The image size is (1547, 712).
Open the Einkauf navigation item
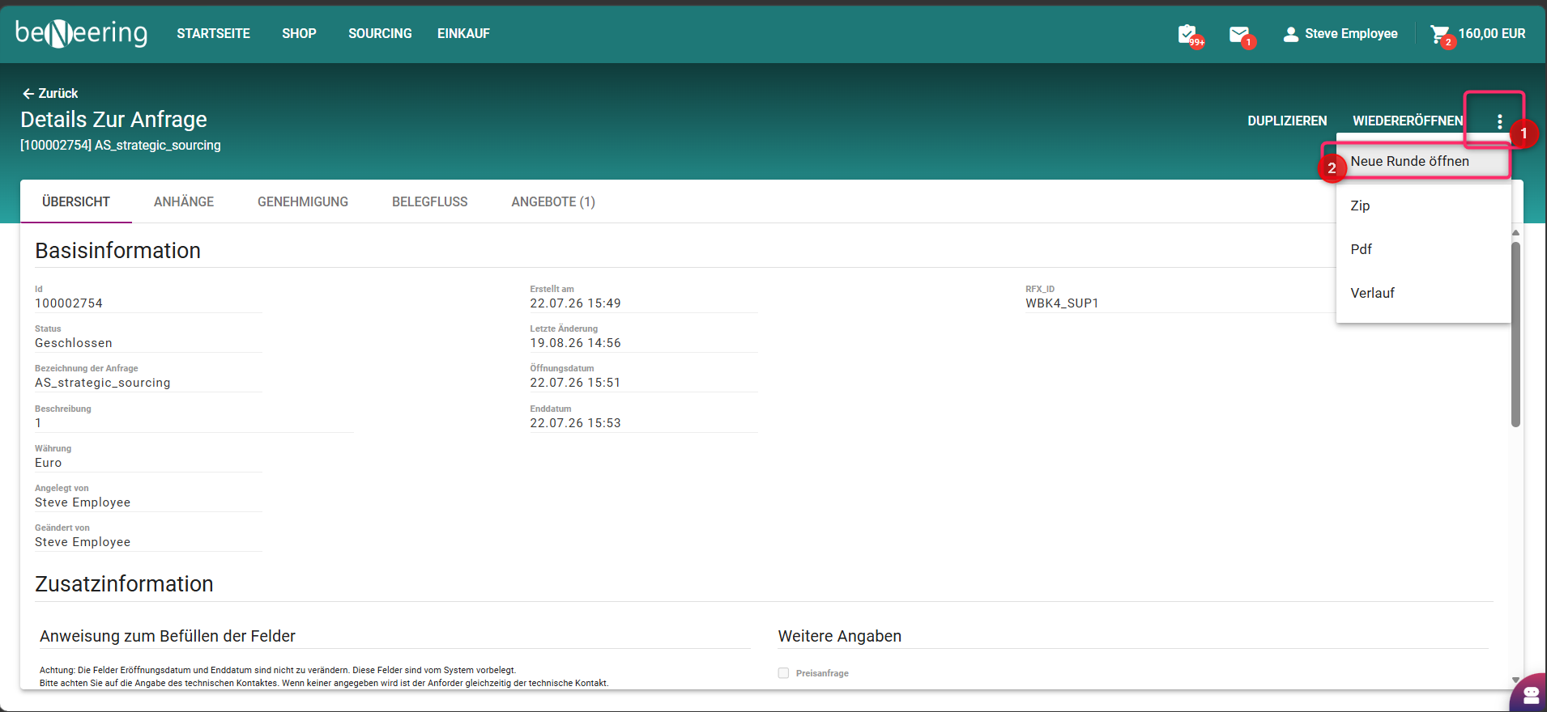point(463,34)
